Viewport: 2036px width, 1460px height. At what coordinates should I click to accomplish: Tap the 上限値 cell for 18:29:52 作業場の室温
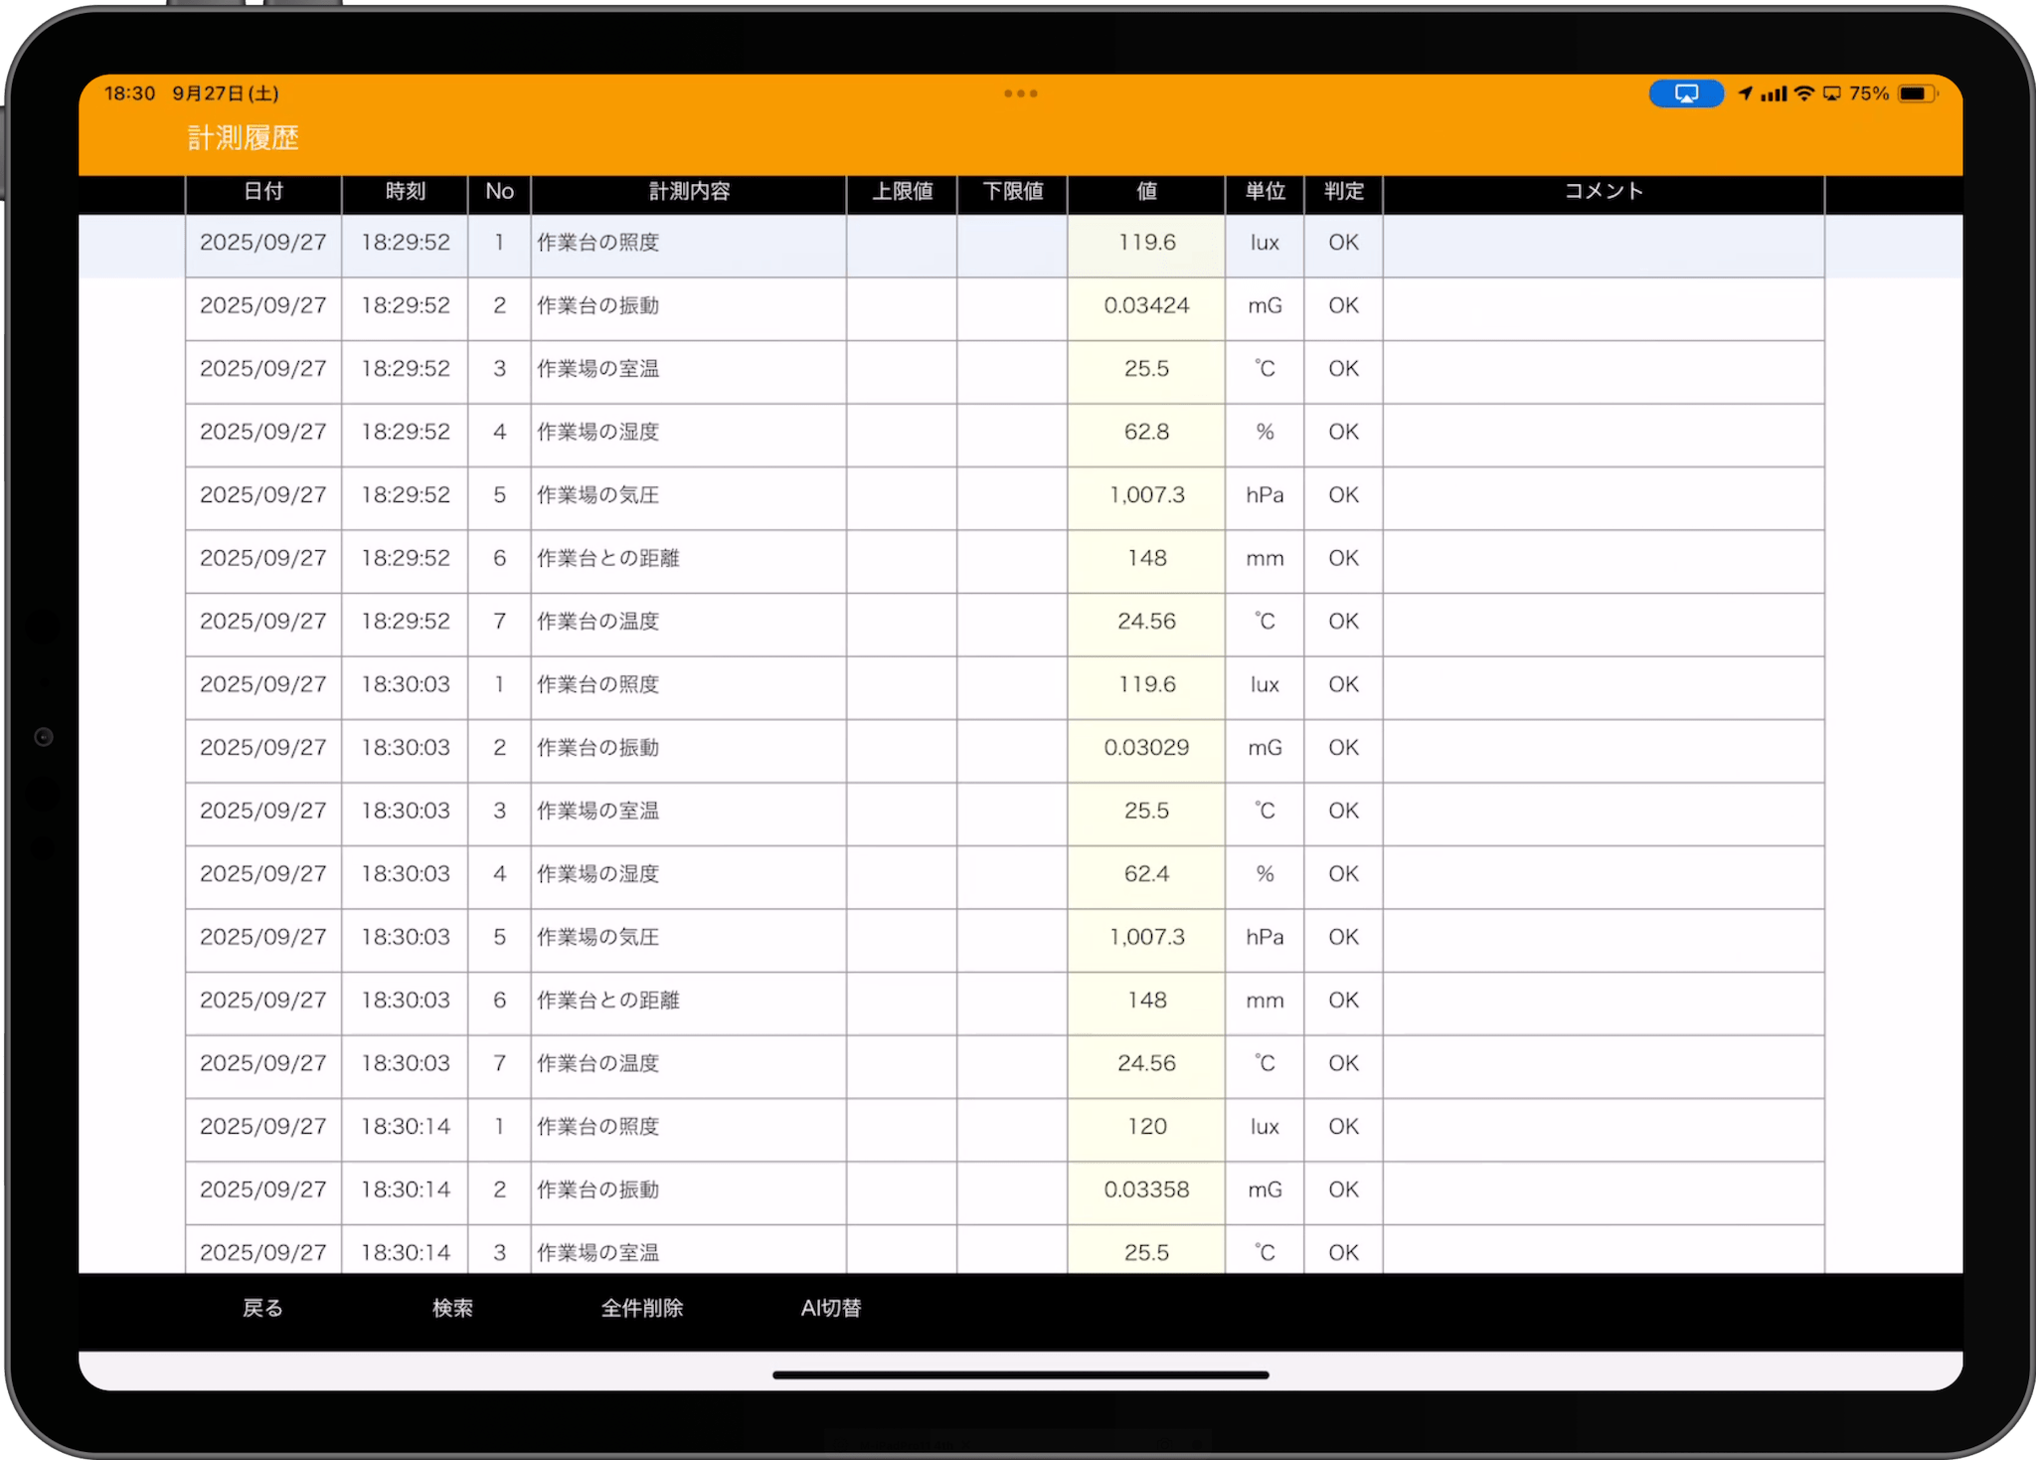(x=902, y=369)
